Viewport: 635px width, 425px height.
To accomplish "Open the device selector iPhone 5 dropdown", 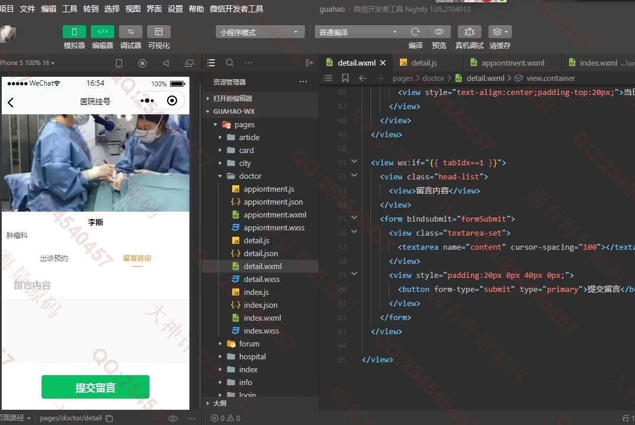I will pos(28,63).
